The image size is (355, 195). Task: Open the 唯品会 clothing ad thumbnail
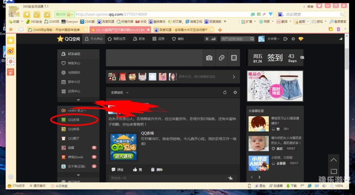click(x=275, y=86)
